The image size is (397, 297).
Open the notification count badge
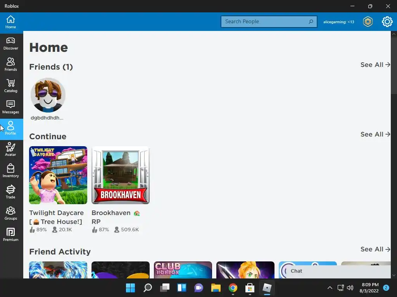click(x=386, y=288)
